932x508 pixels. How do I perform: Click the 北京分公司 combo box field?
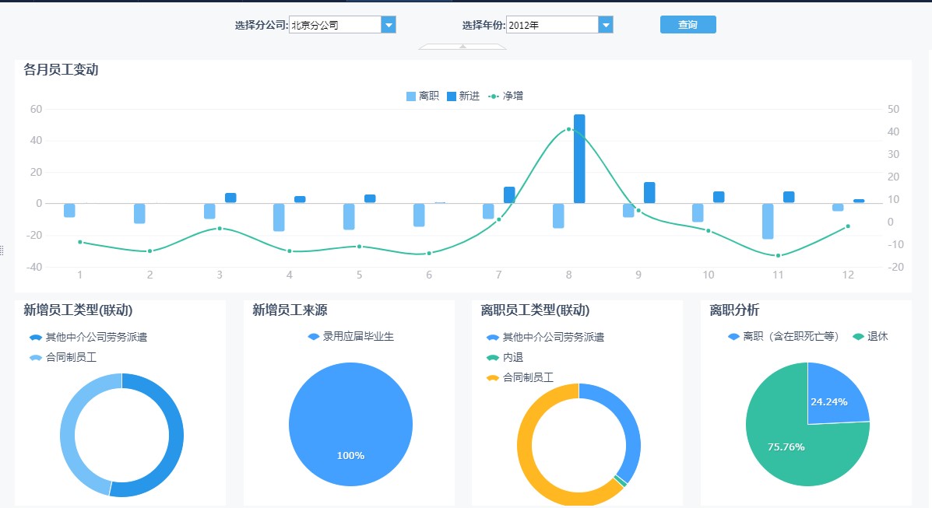pos(336,25)
